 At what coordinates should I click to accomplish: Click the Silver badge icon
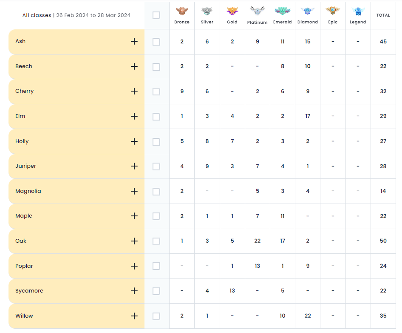pyautogui.click(x=207, y=11)
